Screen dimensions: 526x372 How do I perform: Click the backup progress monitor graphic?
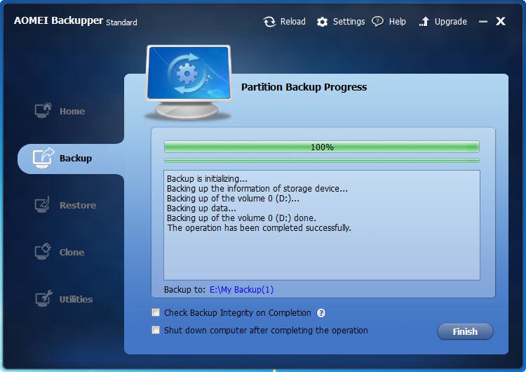[x=189, y=82]
